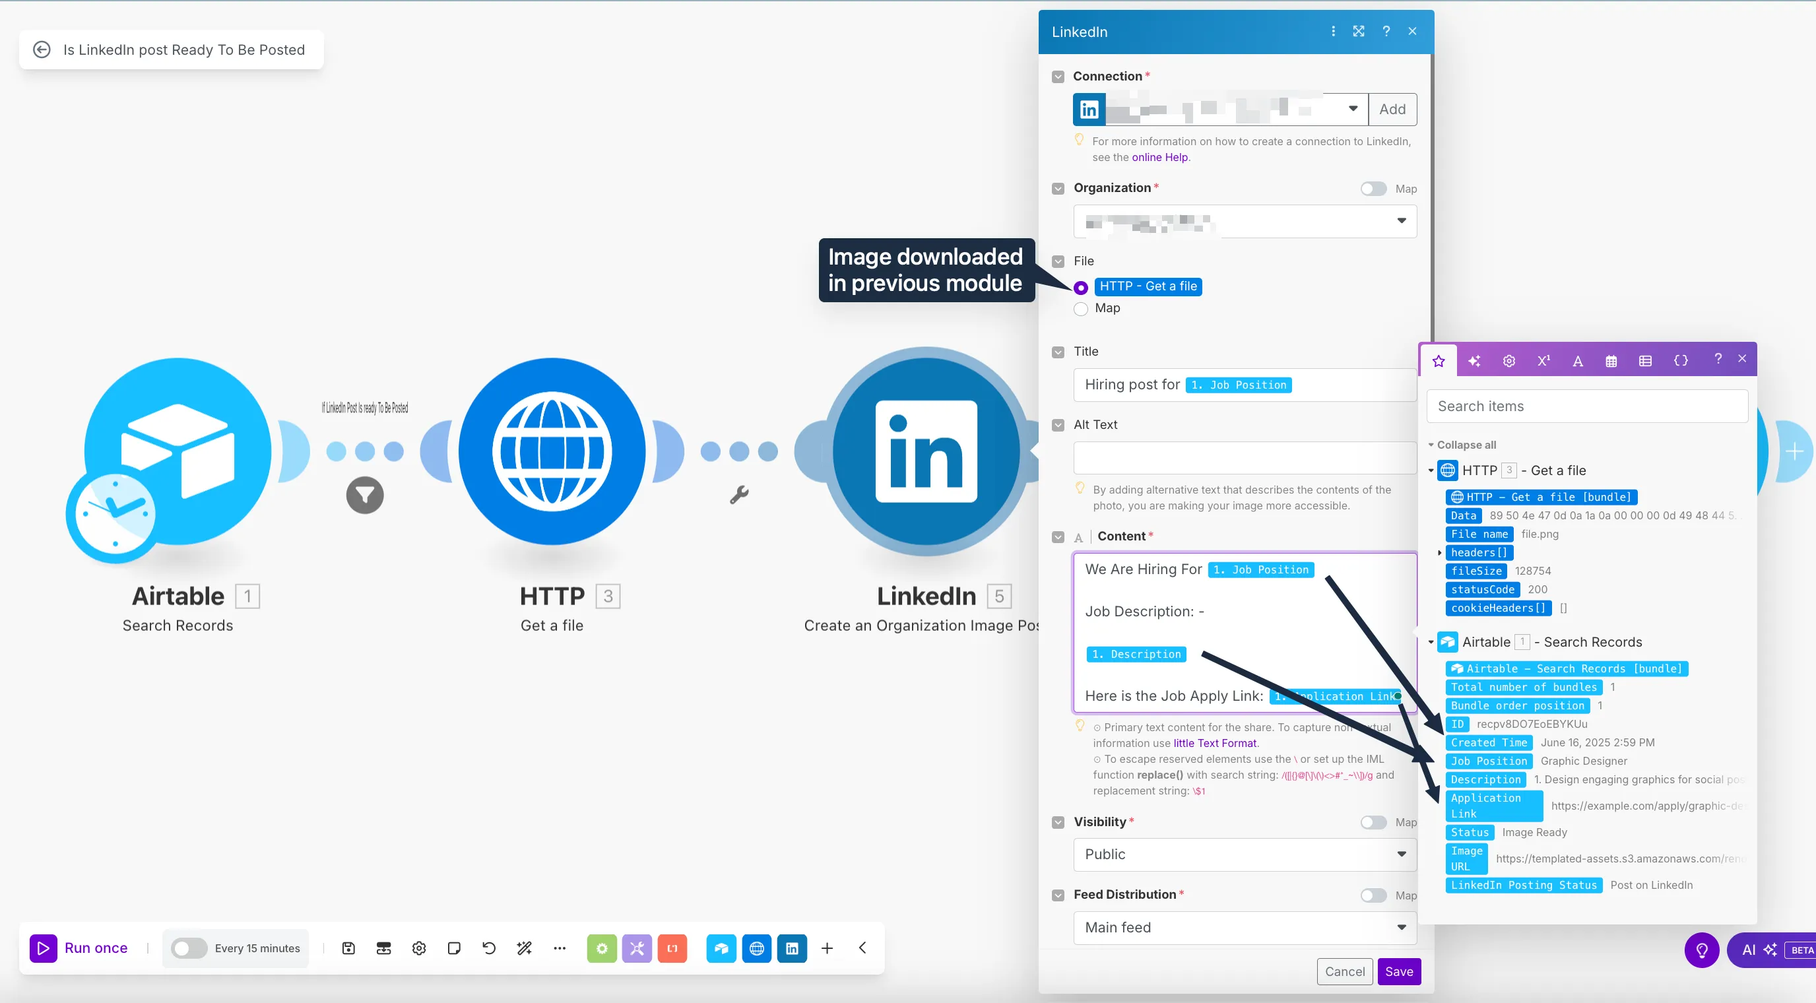Click the purple tools icon
The image size is (1816, 1003).
tap(637, 948)
